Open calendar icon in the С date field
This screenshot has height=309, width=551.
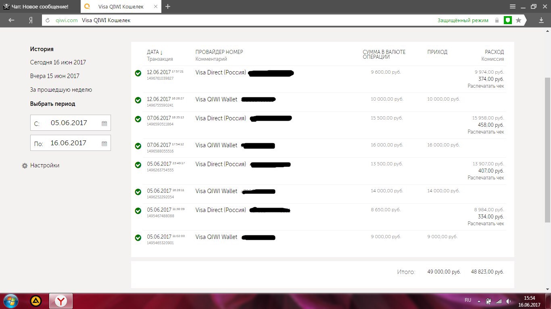[104, 124]
